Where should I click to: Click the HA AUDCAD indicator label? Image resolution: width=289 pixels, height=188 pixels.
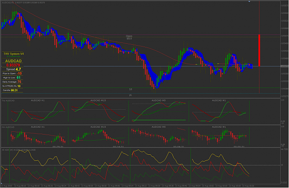8,127
